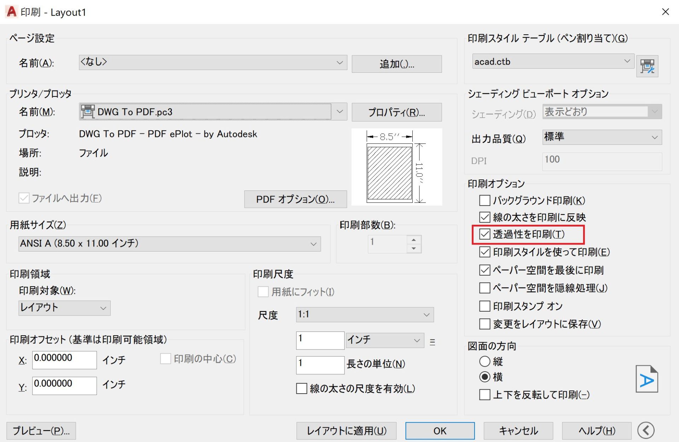Increase the copies count with up arrow

(413, 240)
